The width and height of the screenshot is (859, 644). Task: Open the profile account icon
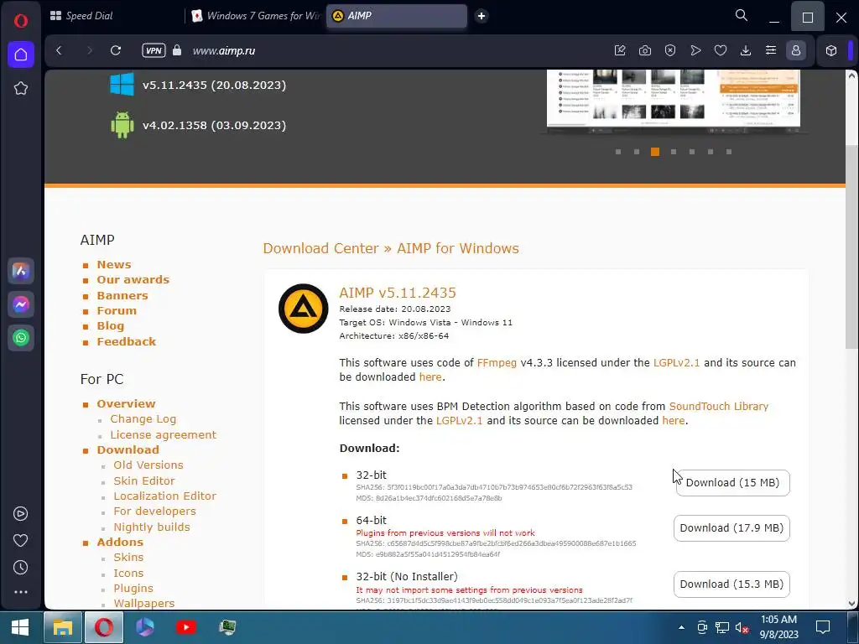tap(796, 50)
